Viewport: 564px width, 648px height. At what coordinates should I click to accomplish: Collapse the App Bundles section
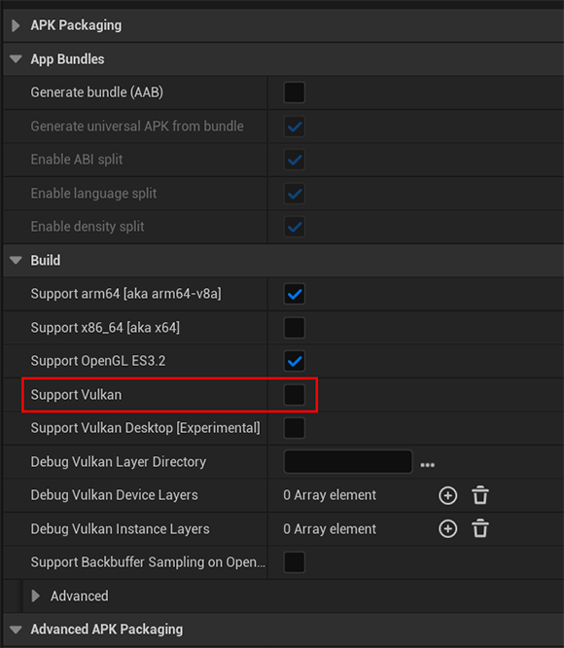[16, 59]
